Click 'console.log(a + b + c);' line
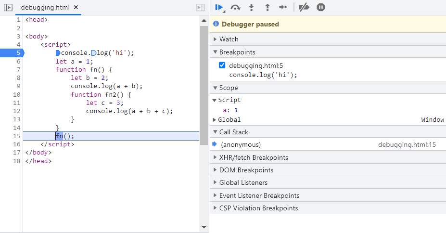Image resolution: width=446 pixels, height=233 pixels. pos(129,111)
